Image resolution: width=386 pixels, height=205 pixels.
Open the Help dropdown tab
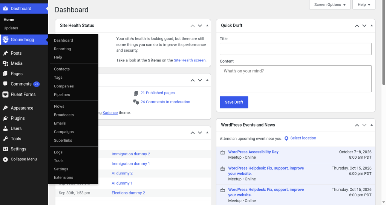pos(364,5)
